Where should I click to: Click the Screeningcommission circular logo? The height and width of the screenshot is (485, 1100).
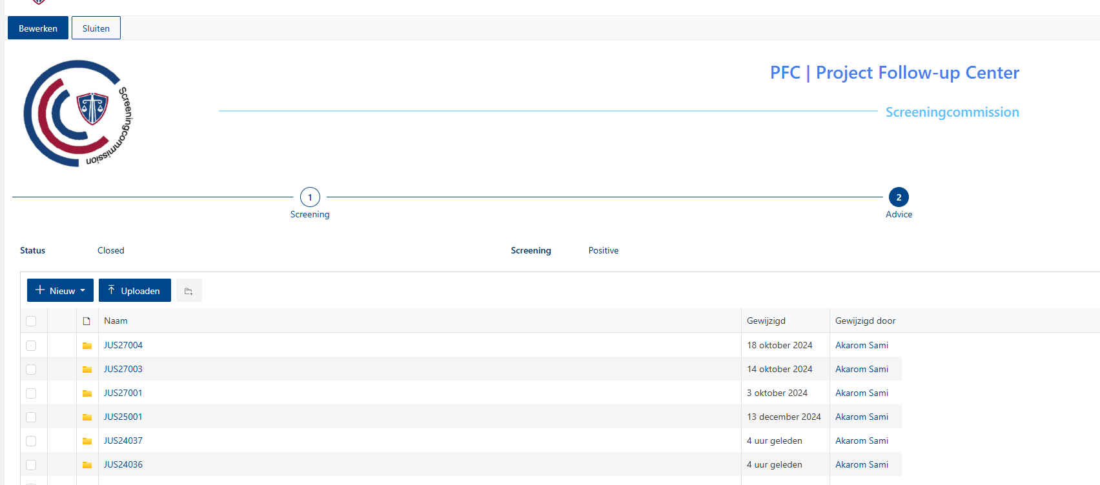coord(77,114)
